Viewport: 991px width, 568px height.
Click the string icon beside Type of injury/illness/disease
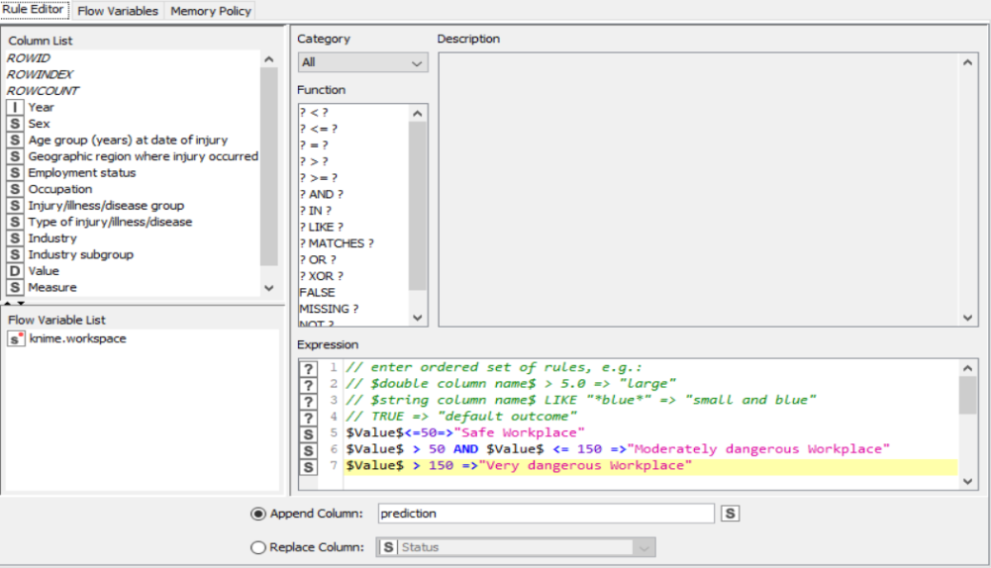(15, 223)
